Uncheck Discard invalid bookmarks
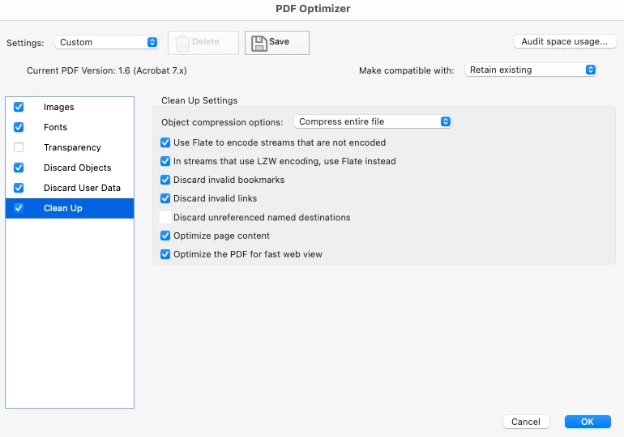The width and height of the screenshot is (624, 437). tap(165, 180)
